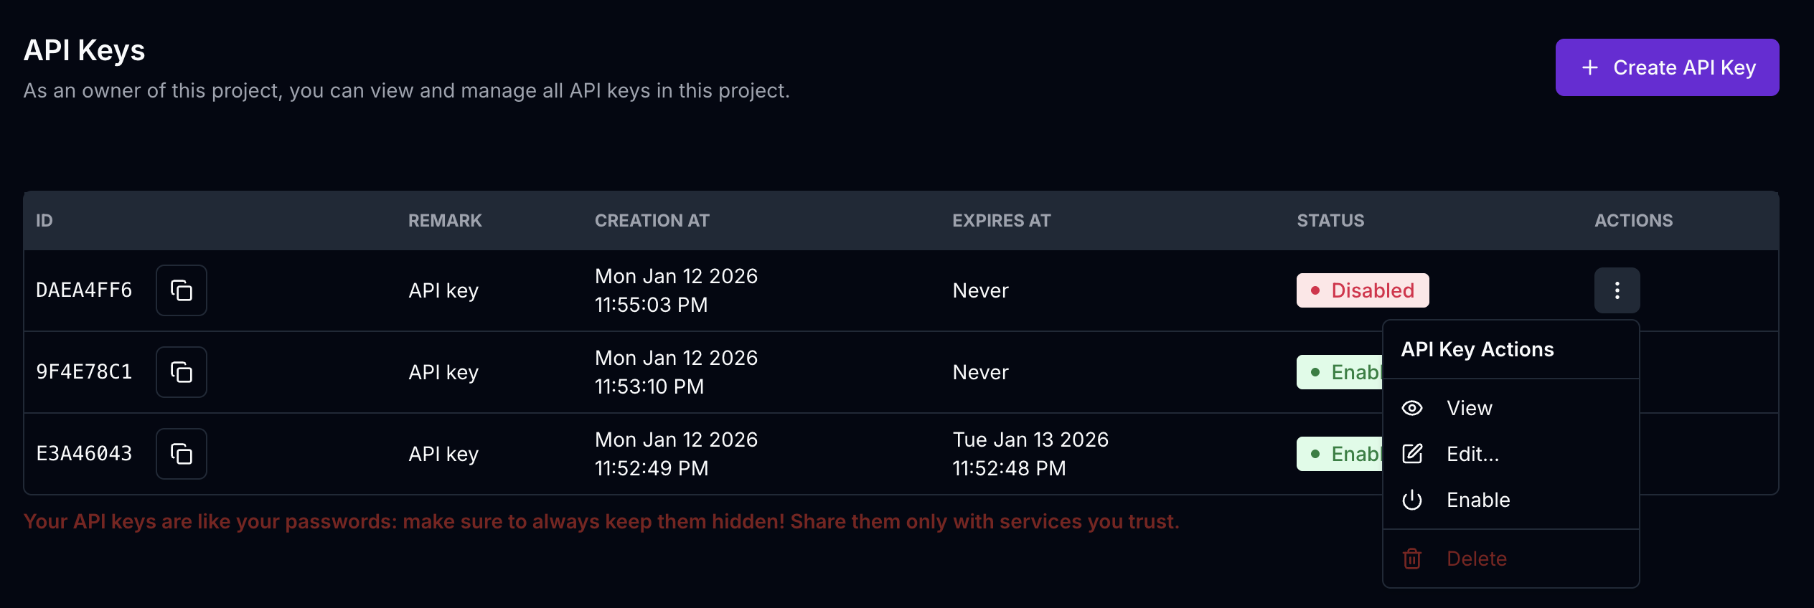Click the Status column header

pos(1330,220)
